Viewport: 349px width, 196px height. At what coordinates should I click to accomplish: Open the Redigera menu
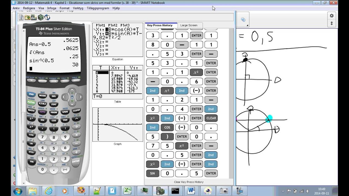pos(29,8)
